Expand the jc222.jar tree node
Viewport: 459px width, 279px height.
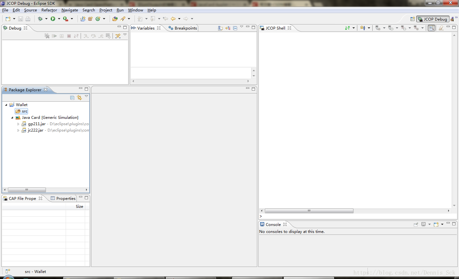coord(18,130)
